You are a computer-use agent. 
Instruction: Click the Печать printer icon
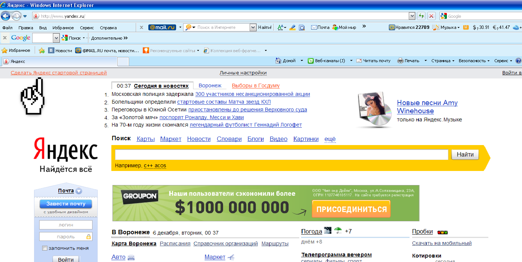[400, 61]
